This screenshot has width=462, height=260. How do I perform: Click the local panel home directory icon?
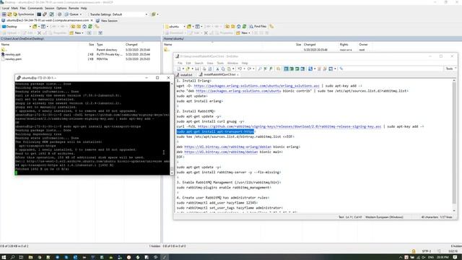[84, 27]
